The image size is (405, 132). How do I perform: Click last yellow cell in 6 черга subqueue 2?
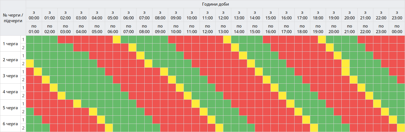point(401,128)
